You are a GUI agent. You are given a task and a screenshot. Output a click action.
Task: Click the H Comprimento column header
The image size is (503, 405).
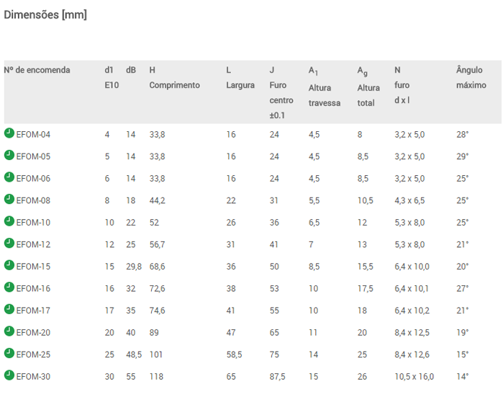point(175,77)
